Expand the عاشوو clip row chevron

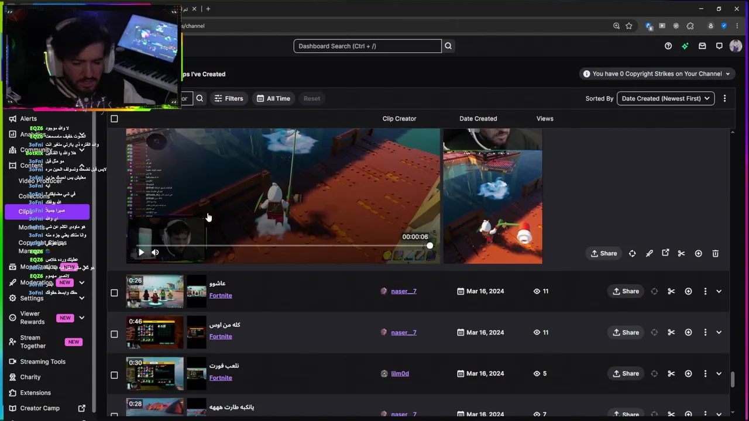719,291
